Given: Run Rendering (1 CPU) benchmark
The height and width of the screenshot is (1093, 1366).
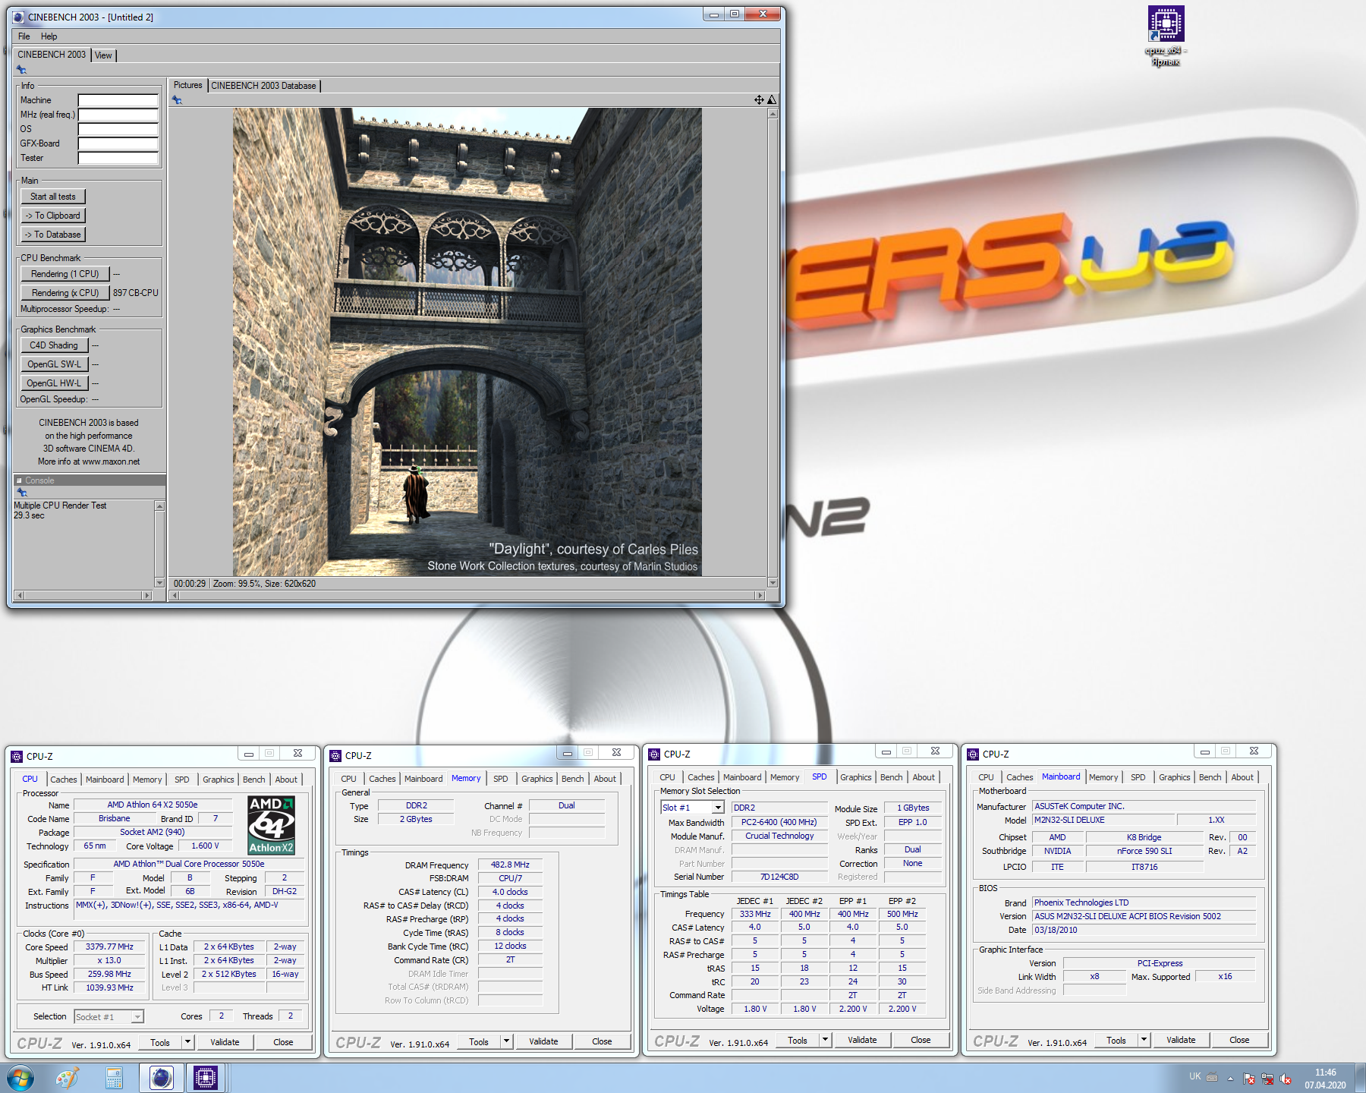Looking at the screenshot, I should [x=65, y=274].
